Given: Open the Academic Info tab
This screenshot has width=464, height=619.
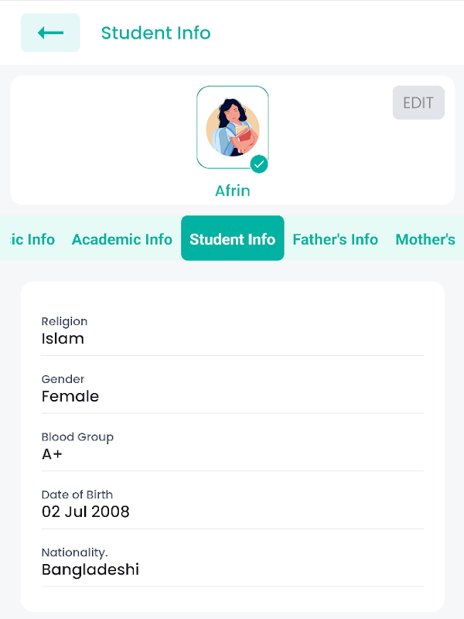Looking at the screenshot, I should point(121,239).
